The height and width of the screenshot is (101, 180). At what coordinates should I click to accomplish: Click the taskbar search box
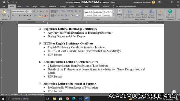pos(25,98)
